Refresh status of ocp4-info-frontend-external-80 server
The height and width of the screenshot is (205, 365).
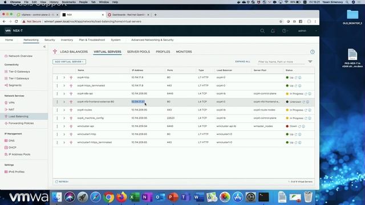pos(304,102)
